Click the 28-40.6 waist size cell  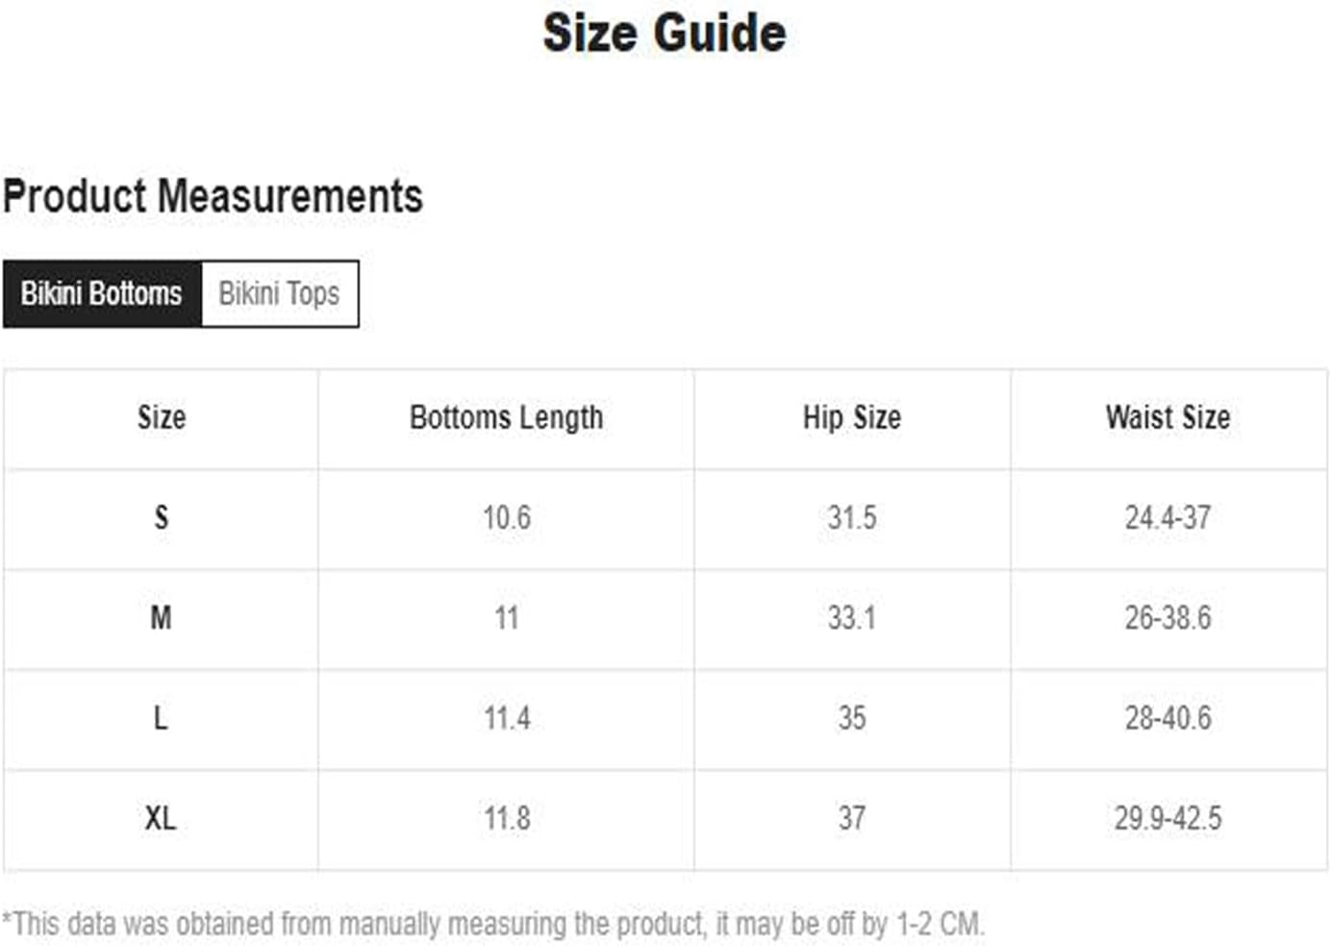click(1168, 718)
